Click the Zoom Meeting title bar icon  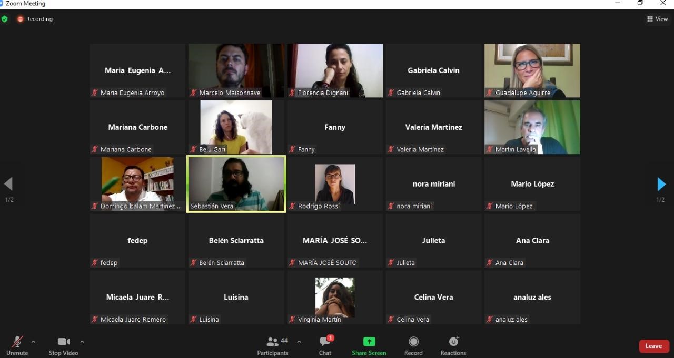[x=2, y=4]
